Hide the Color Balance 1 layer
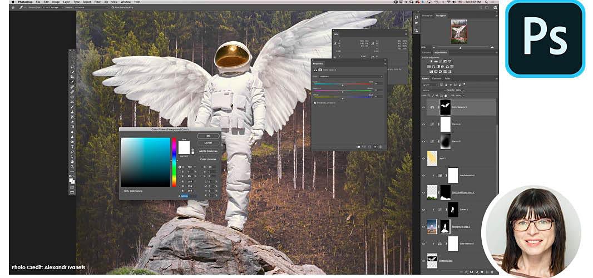Image resolution: width=593 pixels, height=278 pixels. pos(423,244)
